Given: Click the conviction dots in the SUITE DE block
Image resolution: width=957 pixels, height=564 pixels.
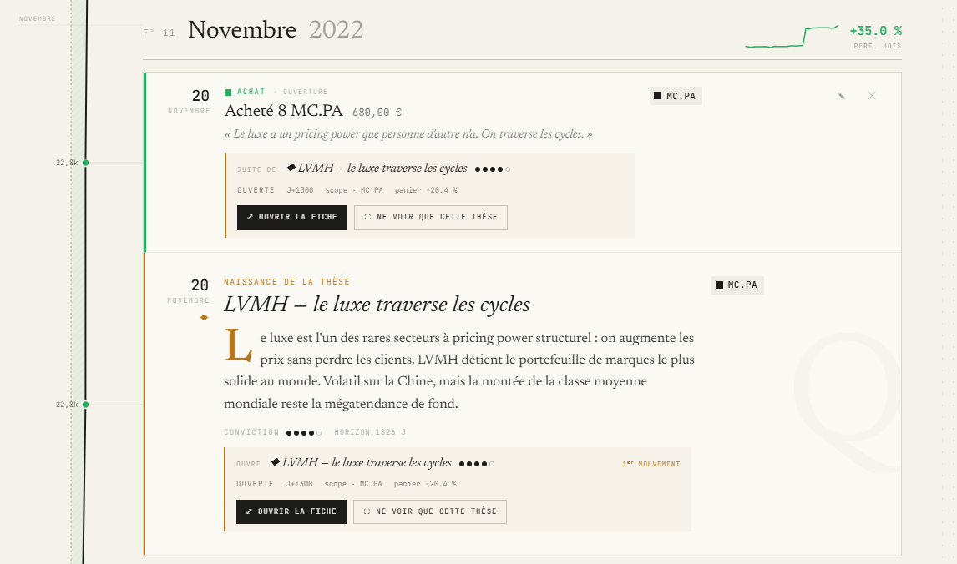Looking at the screenshot, I should 492,169.
